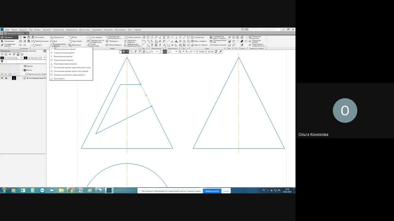Print document printer icon
Image resolution: width=394 pixels, height=221 pixels.
point(21,41)
